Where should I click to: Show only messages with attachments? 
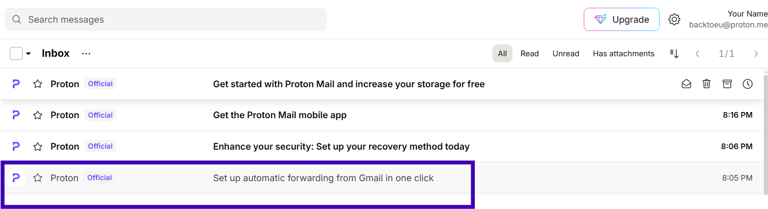tap(623, 54)
